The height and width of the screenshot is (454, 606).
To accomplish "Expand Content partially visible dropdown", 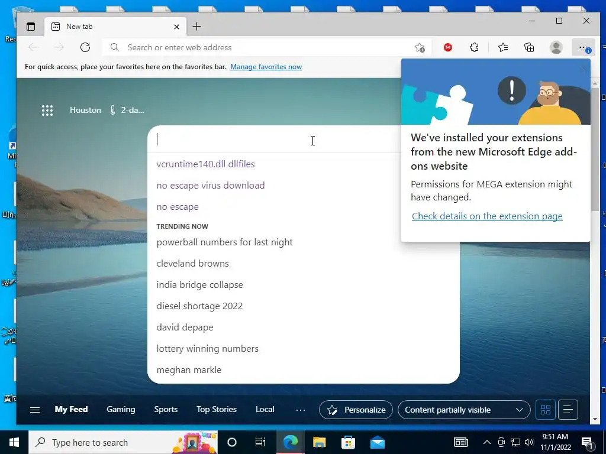I will [464, 410].
